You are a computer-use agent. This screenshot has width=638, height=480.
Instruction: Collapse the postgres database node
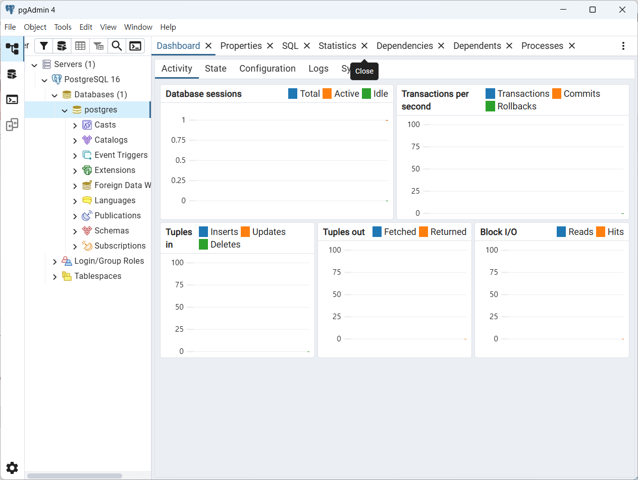coord(65,110)
